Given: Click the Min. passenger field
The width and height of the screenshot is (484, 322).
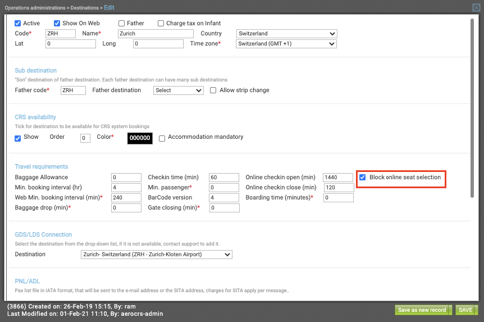Looking at the screenshot, I should click(224, 188).
